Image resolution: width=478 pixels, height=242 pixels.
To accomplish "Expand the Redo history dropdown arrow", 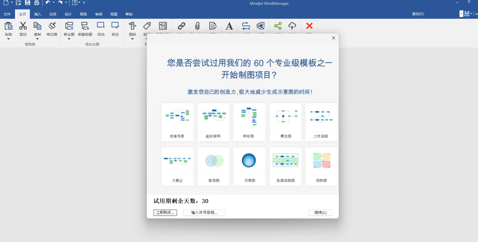I will tap(66, 3).
